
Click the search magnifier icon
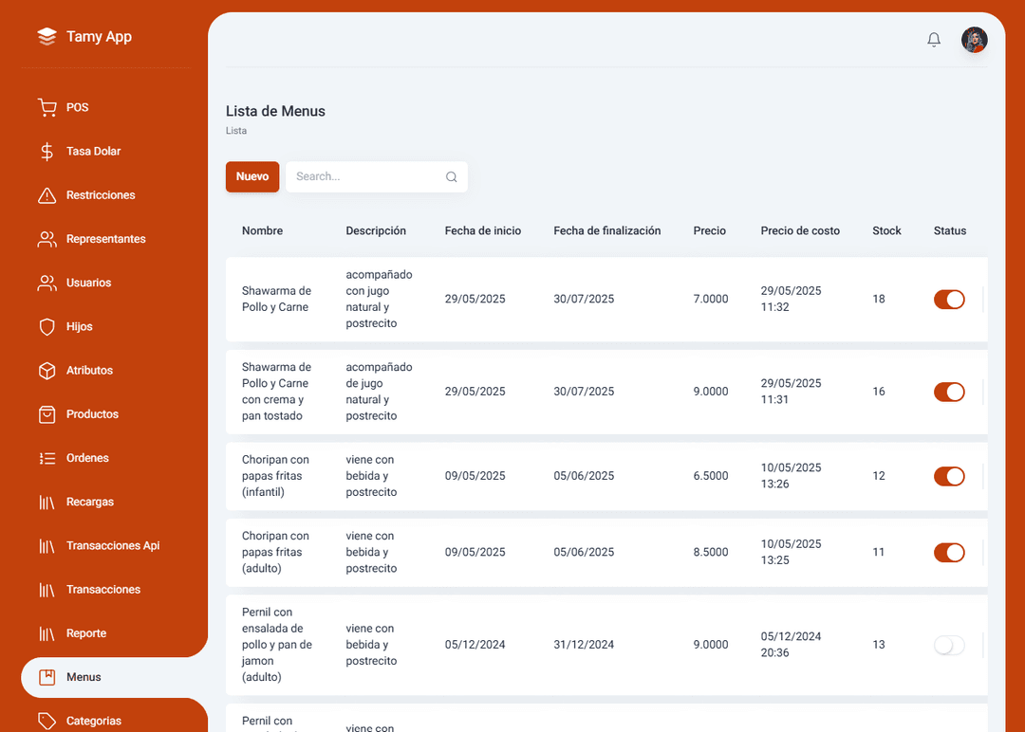[x=452, y=177]
